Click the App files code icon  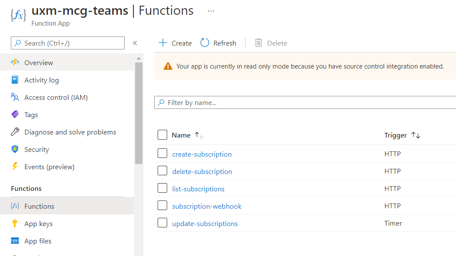click(x=15, y=241)
